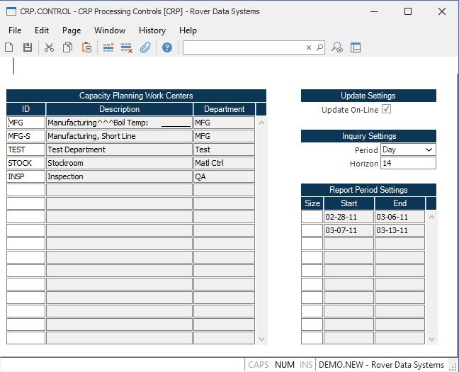459x372 pixels.
Task: Click the Stockroom description cell
Action: [119, 163]
